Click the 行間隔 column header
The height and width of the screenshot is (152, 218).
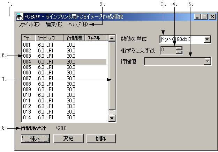(74, 38)
